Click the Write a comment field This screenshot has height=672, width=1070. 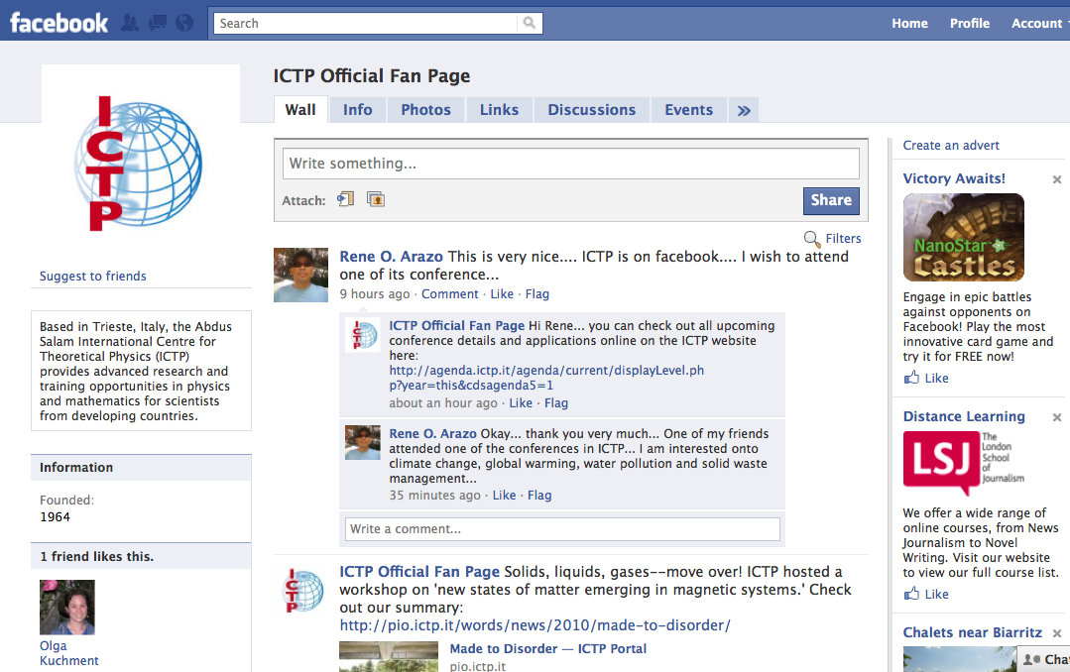pyautogui.click(x=562, y=528)
